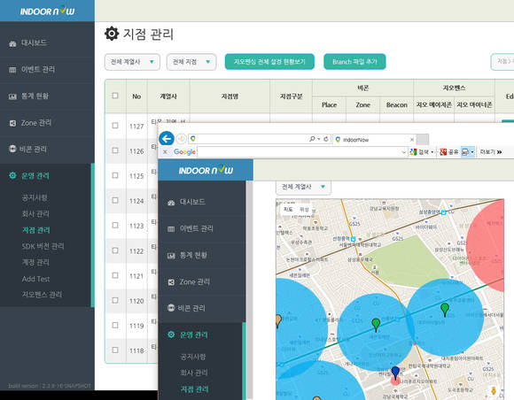This screenshot has height=400, width=514.
Task: Check the checkbox for row No 1120
Action: tap(115, 300)
